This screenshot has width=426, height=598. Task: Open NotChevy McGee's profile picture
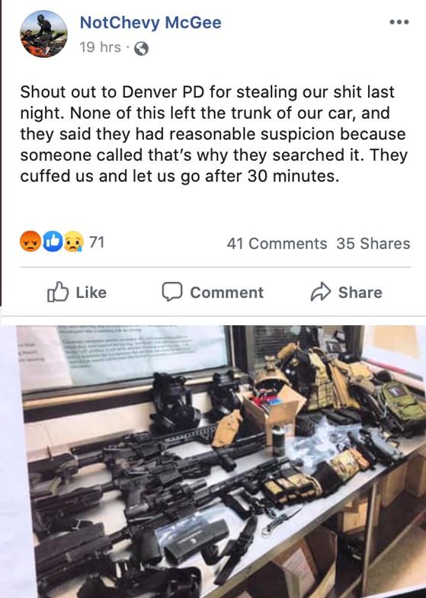click(x=43, y=34)
